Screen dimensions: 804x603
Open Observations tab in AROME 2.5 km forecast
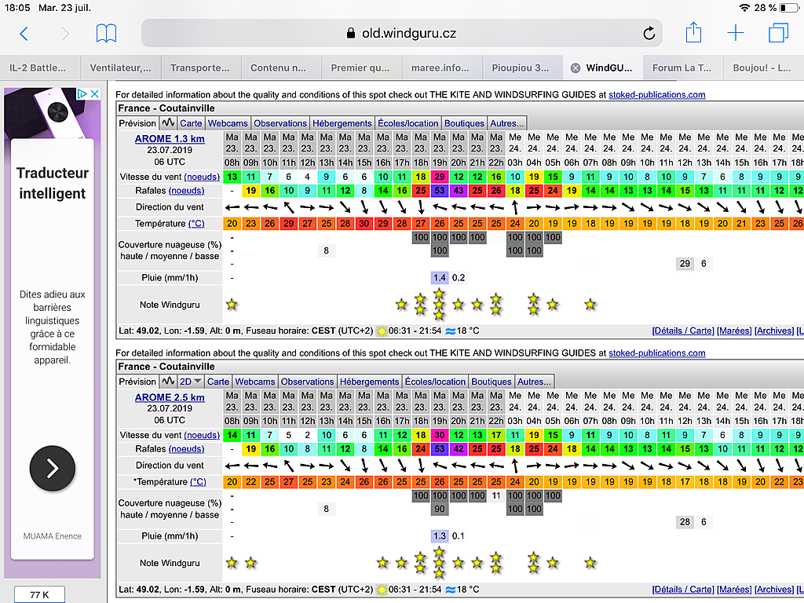point(307,382)
